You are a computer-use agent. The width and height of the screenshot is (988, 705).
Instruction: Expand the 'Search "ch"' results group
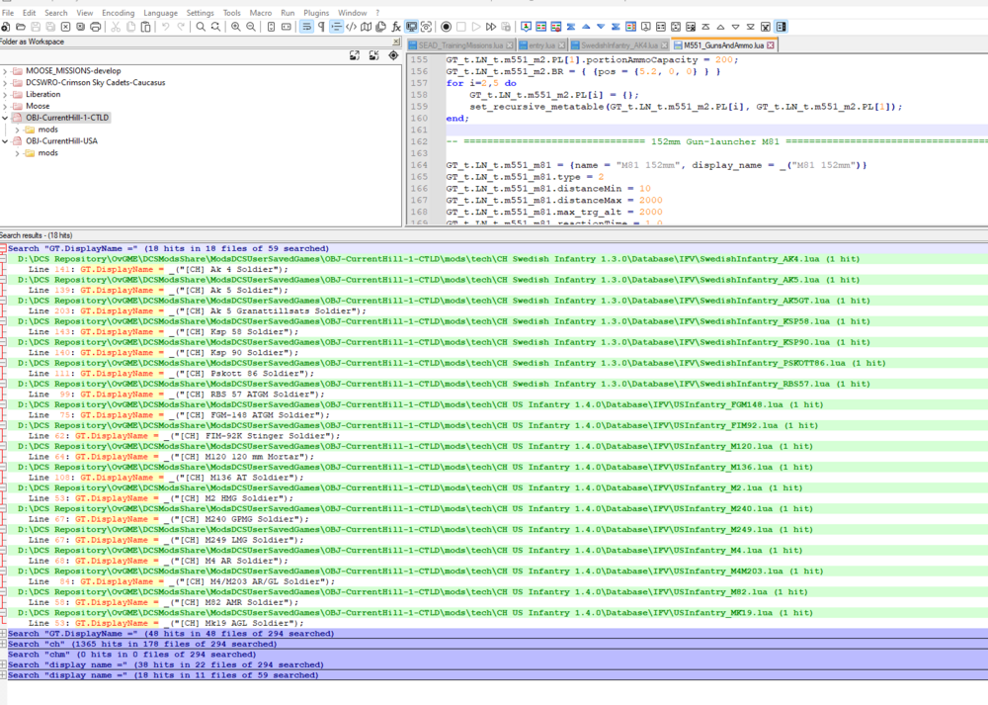tap(4, 644)
